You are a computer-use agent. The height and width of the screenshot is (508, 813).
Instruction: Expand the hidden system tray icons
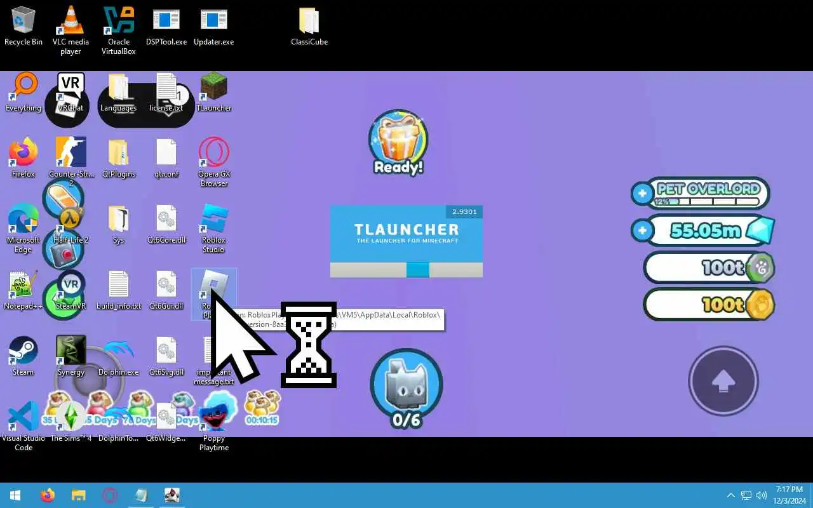coord(730,495)
